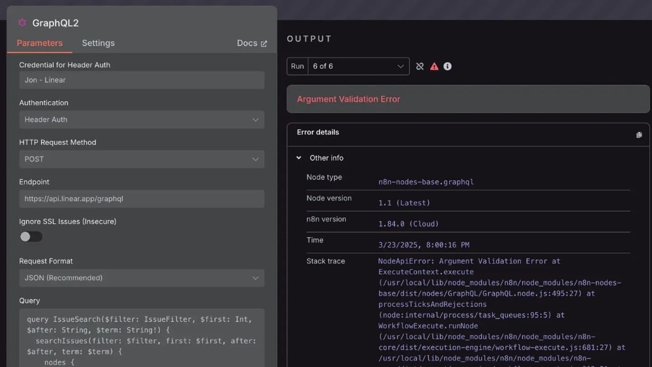Open the HTTP Request Method dropdown
The image size is (652, 367).
[142, 159]
